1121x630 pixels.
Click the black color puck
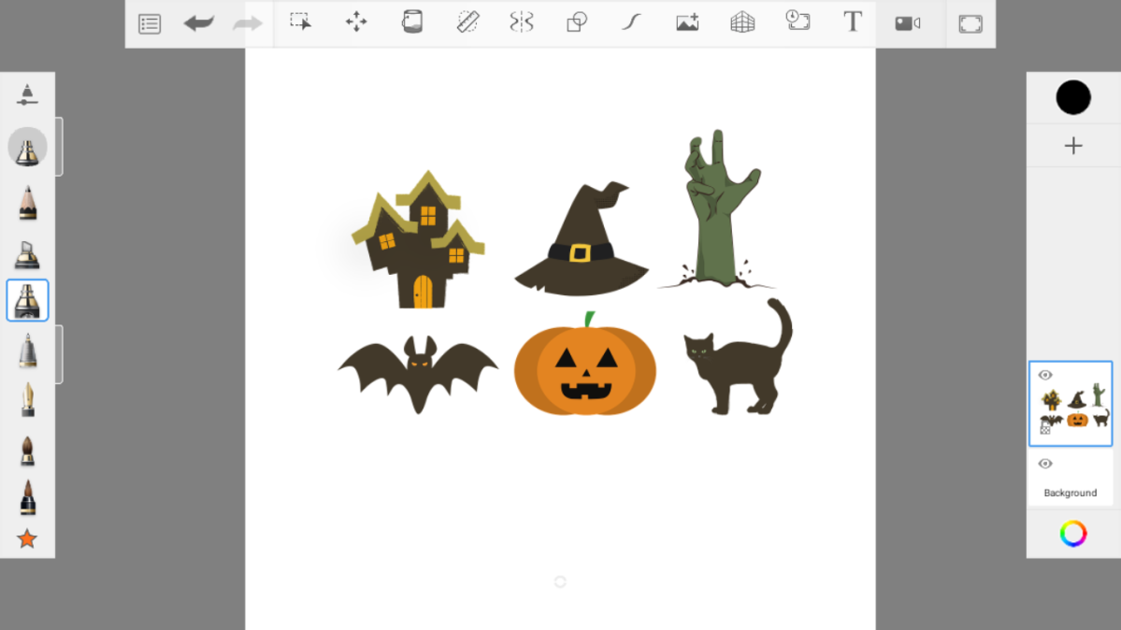point(1073,97)
